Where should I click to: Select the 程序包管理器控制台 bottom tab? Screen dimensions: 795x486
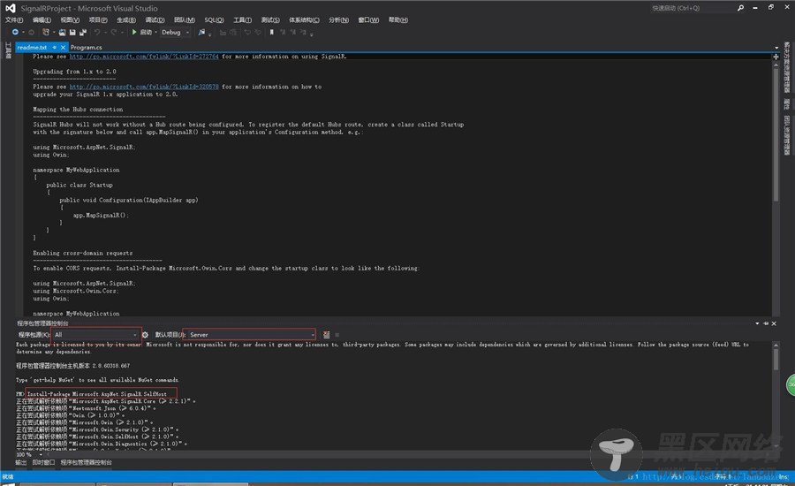click(x=87, y=463)
